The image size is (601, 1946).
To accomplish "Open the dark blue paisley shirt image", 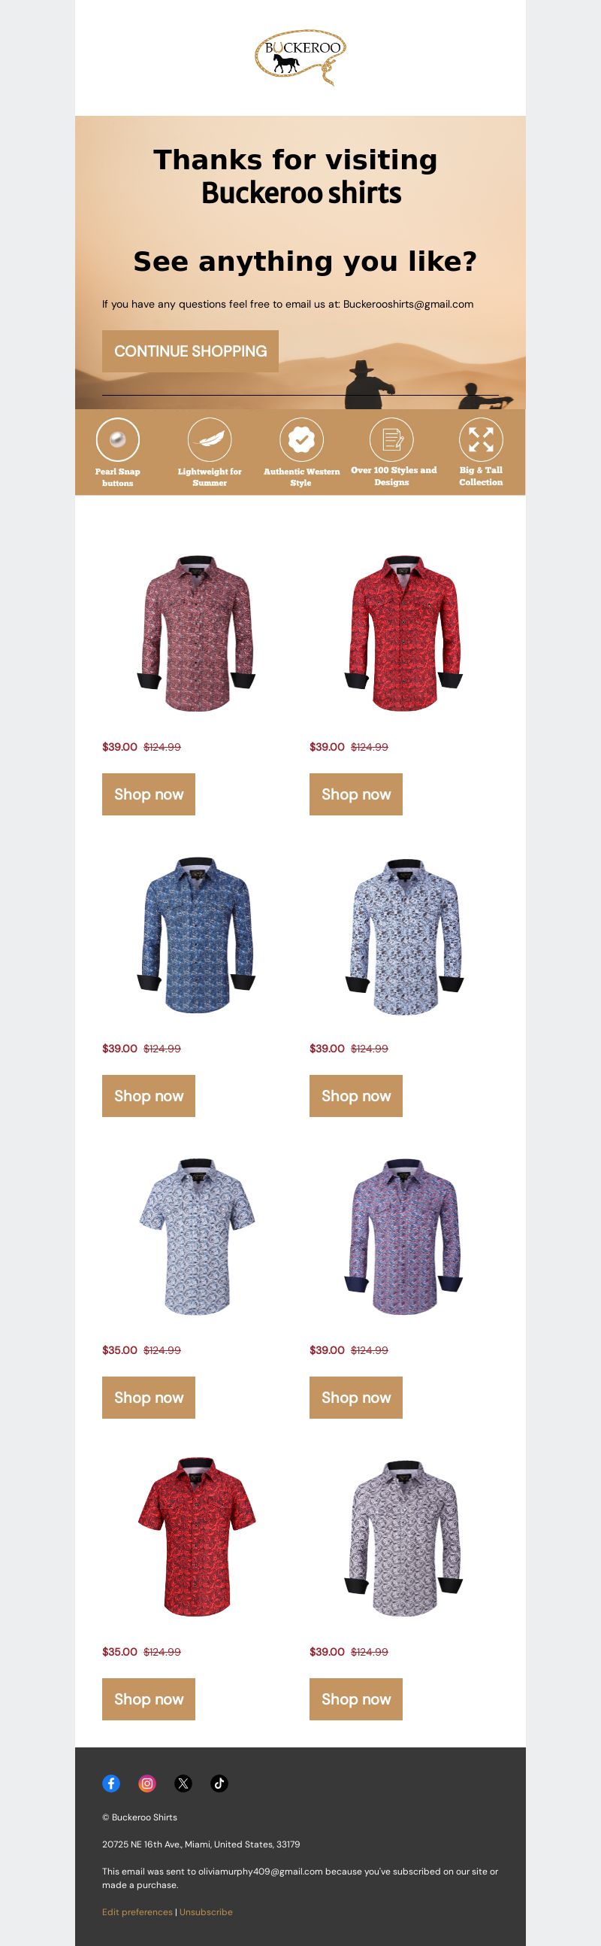I will [197, 936].
